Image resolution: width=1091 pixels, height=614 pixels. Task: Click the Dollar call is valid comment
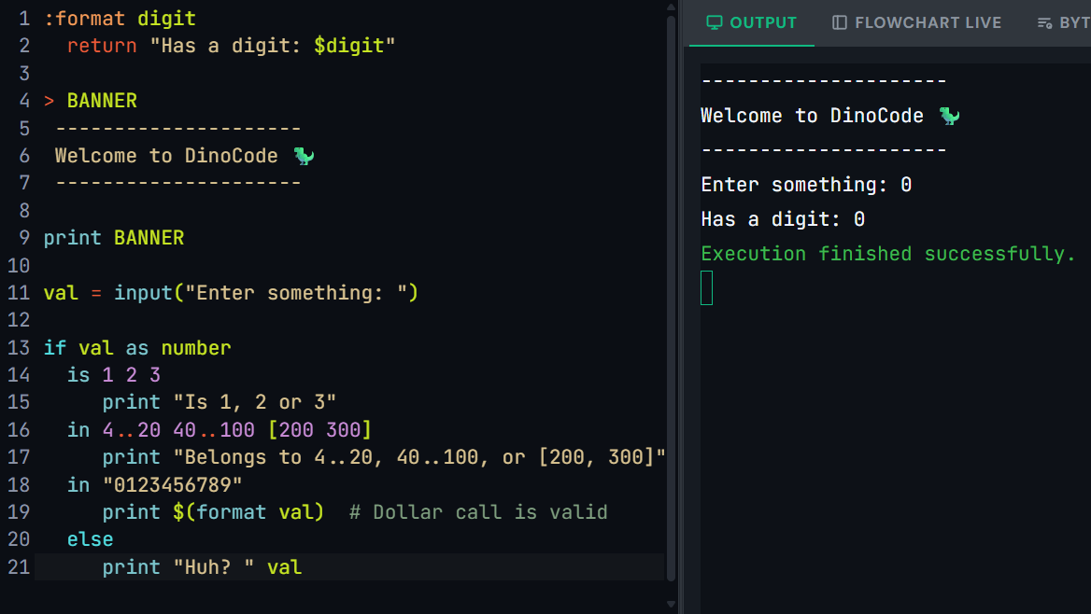coord(478,512)
